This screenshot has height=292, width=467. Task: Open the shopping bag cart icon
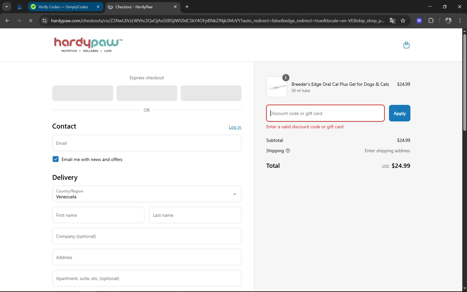point(406,45)
